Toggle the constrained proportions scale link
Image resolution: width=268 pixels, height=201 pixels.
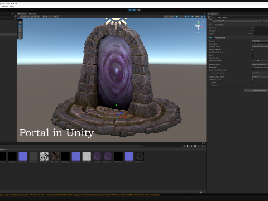coord(250,33)
